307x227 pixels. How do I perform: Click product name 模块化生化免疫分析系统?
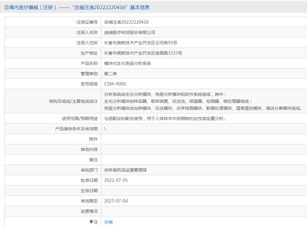pos(127,63)
